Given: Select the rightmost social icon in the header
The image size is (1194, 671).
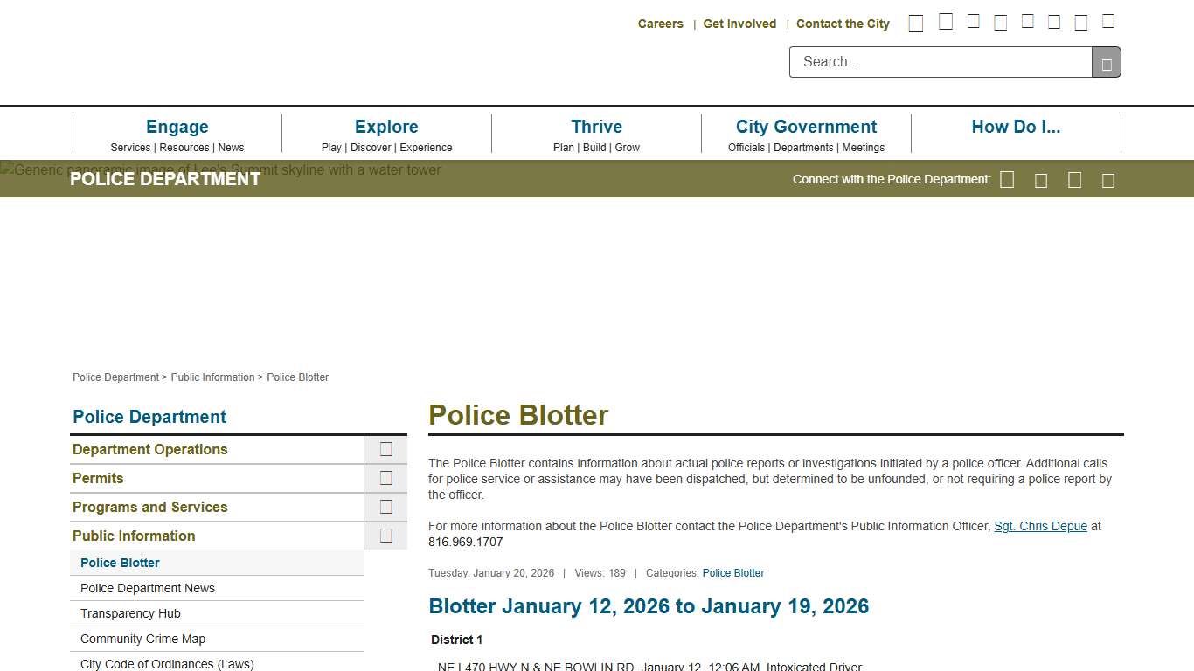Looking at the screenshot, I should pyautogui.click(x=1108, y=21).
